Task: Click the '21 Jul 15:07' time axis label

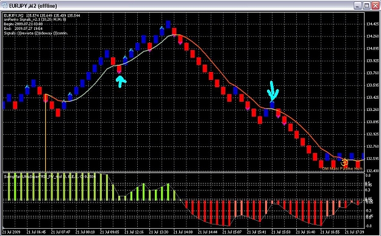Action: pos(232,232)
